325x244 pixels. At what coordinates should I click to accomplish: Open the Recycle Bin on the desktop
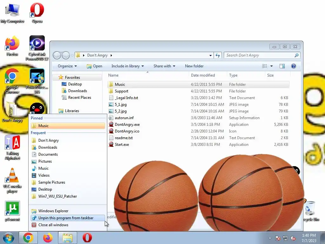310,211
